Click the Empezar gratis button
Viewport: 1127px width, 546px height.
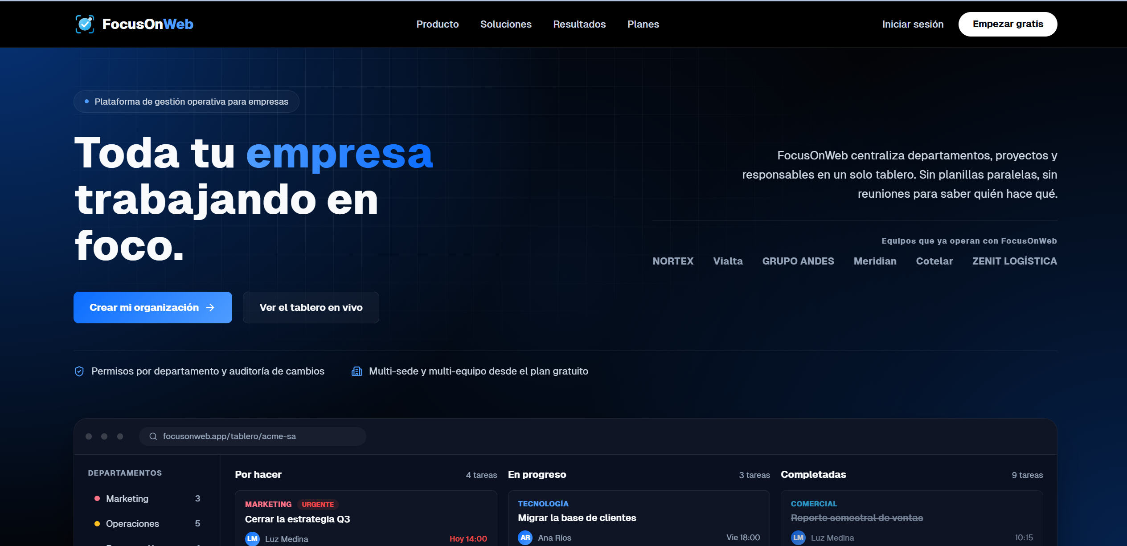pyautogui.click(x=1008, y=24)
